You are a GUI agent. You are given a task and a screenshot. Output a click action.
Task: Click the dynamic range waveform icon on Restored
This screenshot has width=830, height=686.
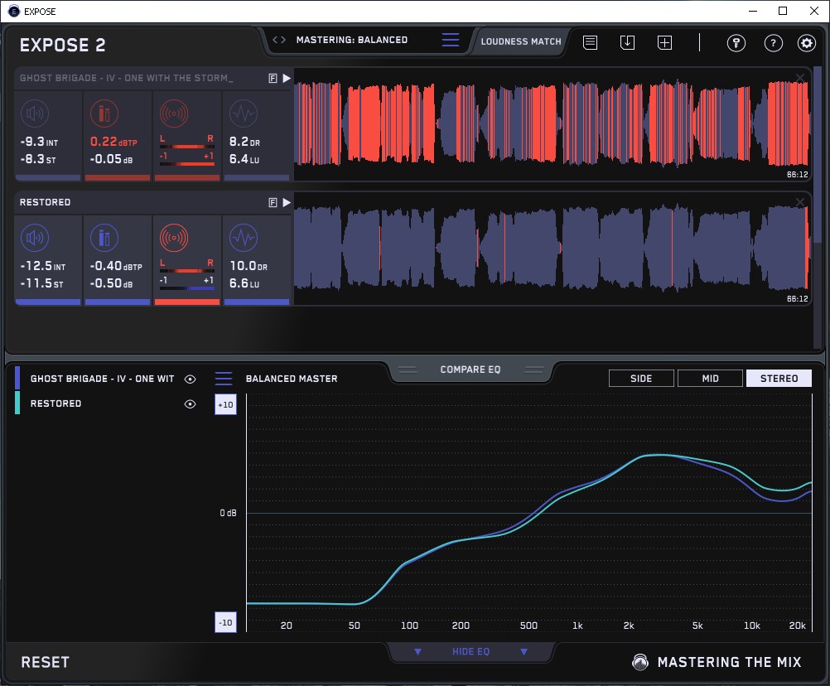pos(244,238)
